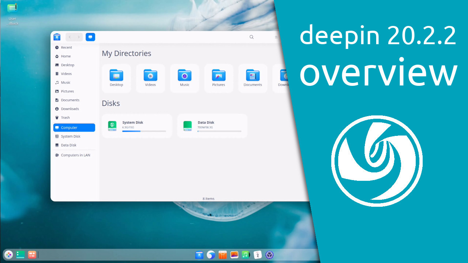
Task: Open the Data Disk tile
Action: (x=212, y=126)
